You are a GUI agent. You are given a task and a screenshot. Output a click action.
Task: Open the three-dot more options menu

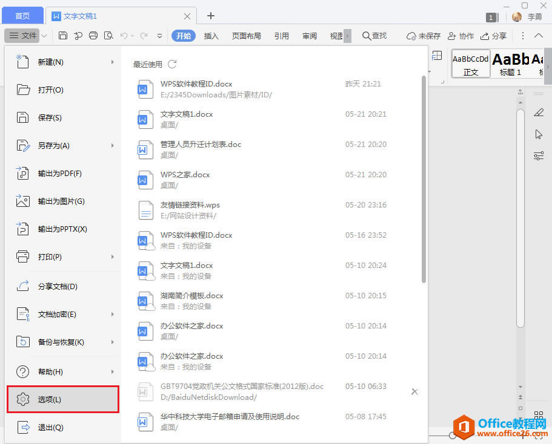click(x=523, y=36)
